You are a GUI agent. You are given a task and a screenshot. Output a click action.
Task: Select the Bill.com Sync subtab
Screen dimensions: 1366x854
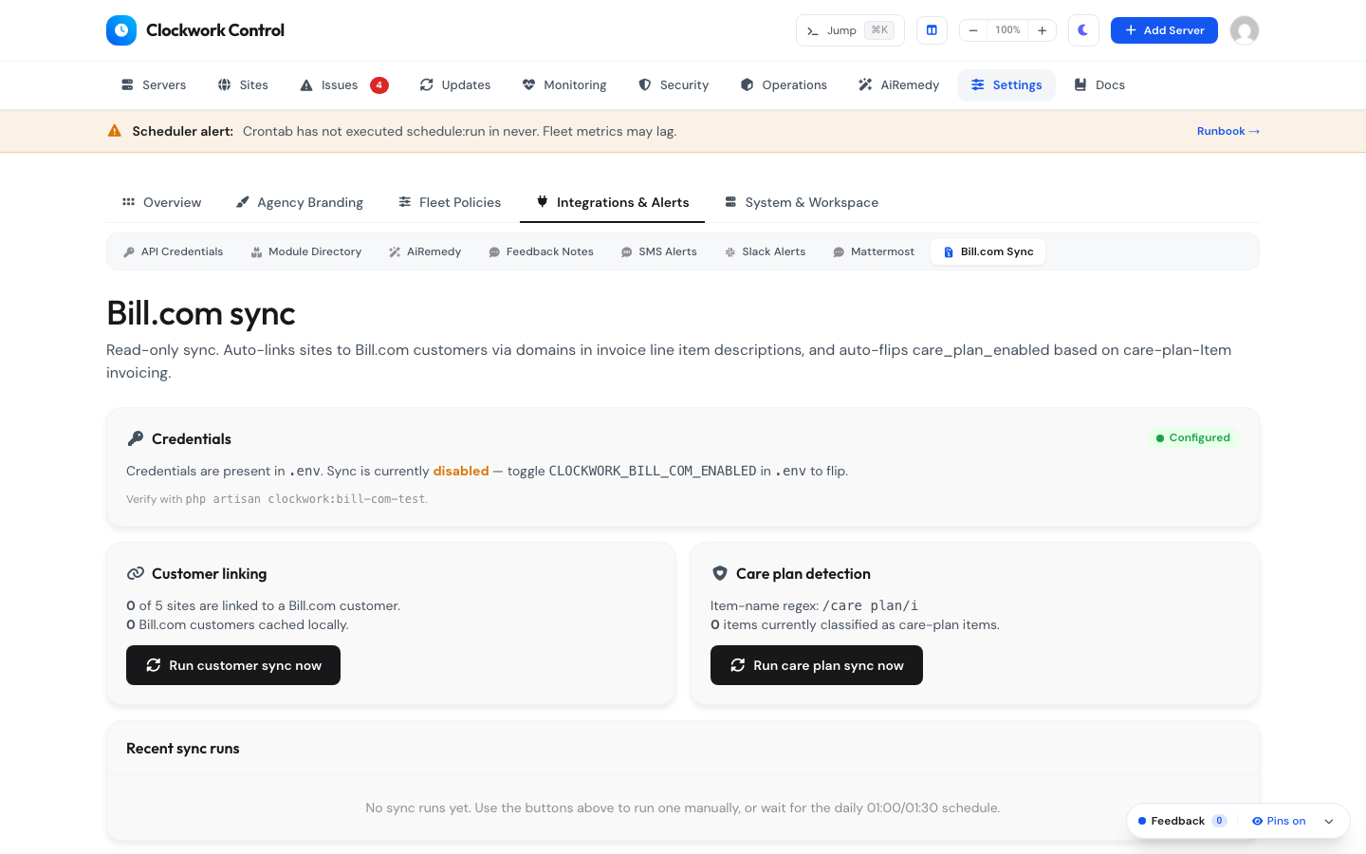coord(988,251)
